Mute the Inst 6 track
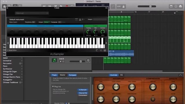 (61, 61)
